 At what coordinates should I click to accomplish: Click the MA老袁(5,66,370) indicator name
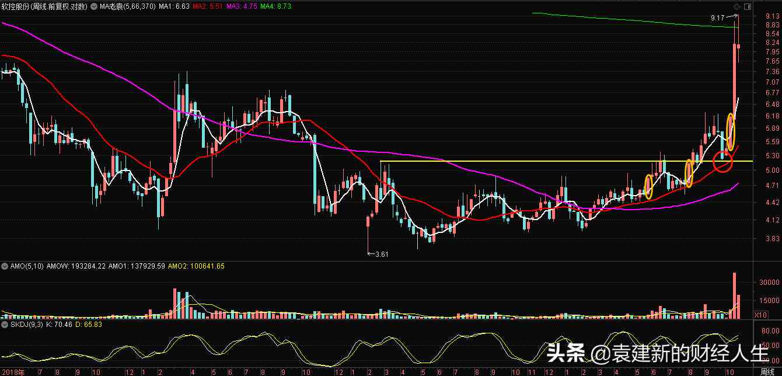click(x=128, y=6)
